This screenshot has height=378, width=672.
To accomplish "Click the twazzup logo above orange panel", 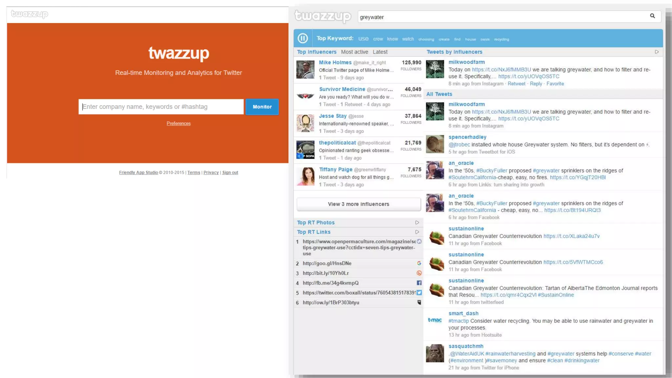I will tap(30, 14).
